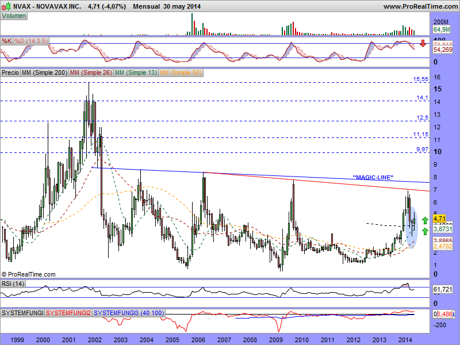Select the SYSTEMFUNGI2 indicator label

(68, 313)
